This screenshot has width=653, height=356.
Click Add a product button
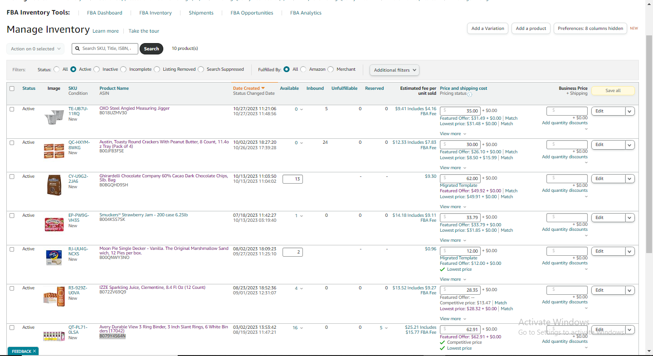531,29
